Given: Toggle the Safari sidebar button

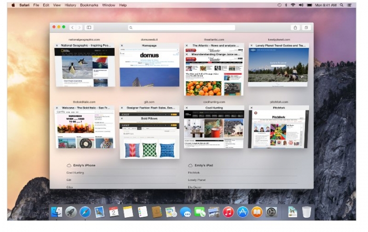Looking at the screenshot, I should [x=89, y=27].
